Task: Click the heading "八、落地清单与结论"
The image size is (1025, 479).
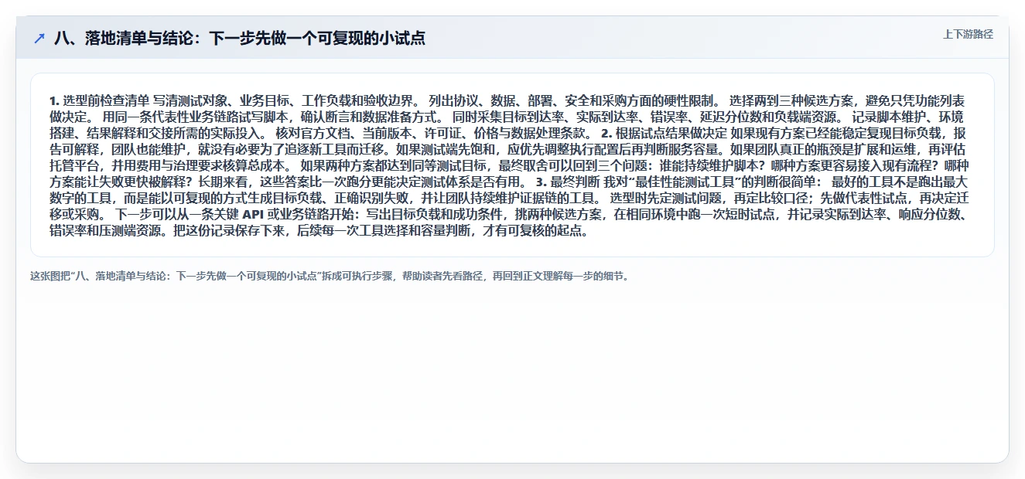Action: 239,39
